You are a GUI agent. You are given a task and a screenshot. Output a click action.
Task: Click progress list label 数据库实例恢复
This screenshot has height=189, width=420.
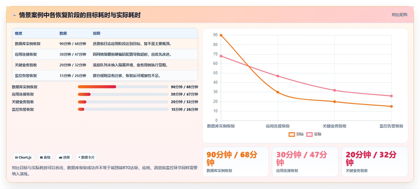[25, 87]
